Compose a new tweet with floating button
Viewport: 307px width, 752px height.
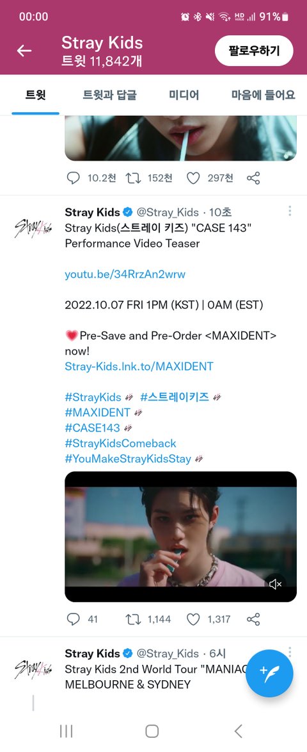[271, 673]
